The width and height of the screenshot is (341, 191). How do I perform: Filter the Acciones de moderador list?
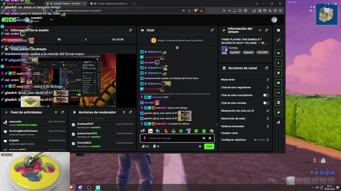coord(124,112)
